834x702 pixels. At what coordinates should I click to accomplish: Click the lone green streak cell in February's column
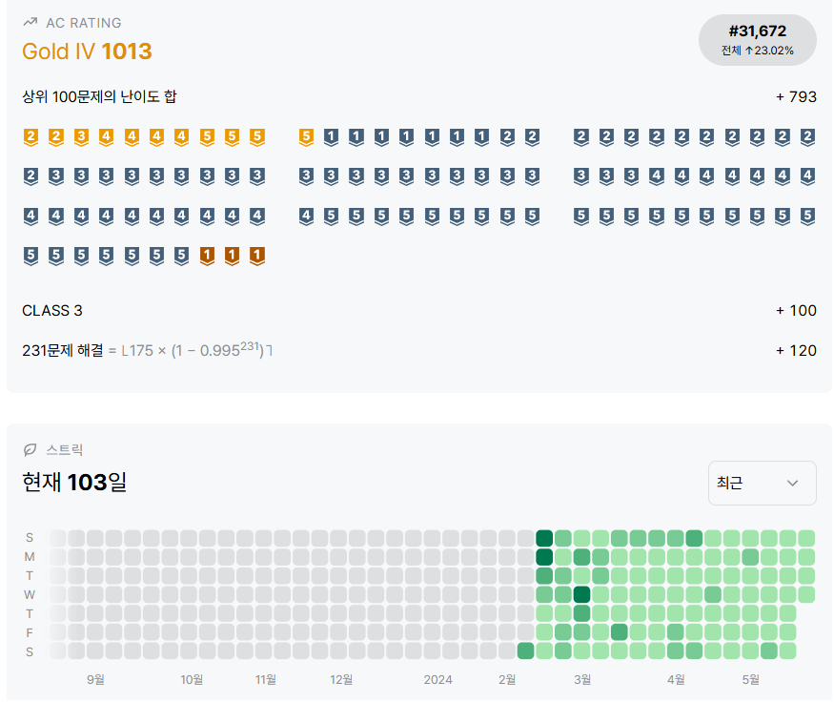[525, 650]
